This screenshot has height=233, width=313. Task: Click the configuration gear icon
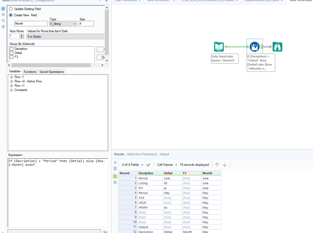click(3, 9)
